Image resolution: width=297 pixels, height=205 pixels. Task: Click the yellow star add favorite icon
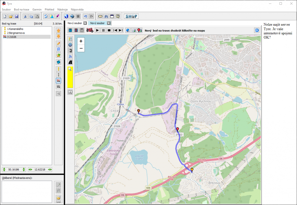pyautogui.click(x=59, y=55)
